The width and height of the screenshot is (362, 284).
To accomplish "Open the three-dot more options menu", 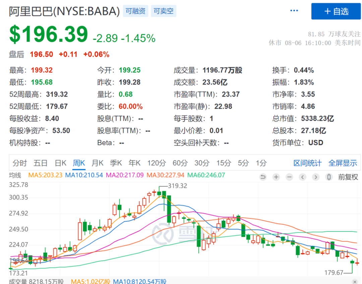I will [294, 11].
